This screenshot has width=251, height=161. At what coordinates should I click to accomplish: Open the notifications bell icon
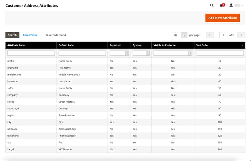(x=222, y=5)
